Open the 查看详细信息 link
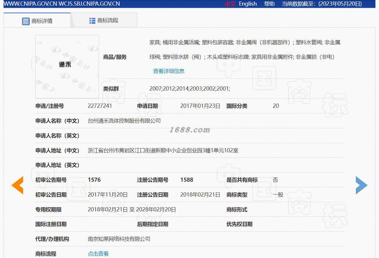 point(169,71)
